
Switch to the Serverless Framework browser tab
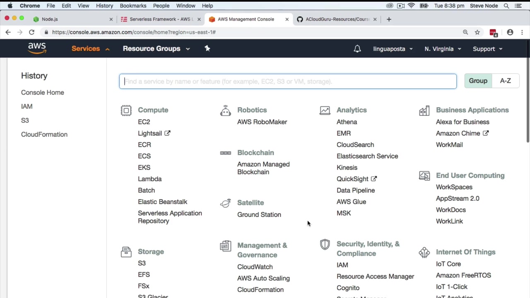(160, 19)
